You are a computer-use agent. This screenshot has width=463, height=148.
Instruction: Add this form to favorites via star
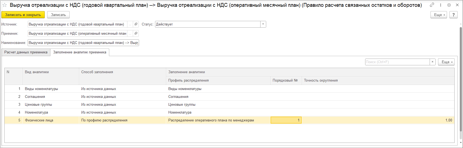pyautogui.click(x=4, y=5)
